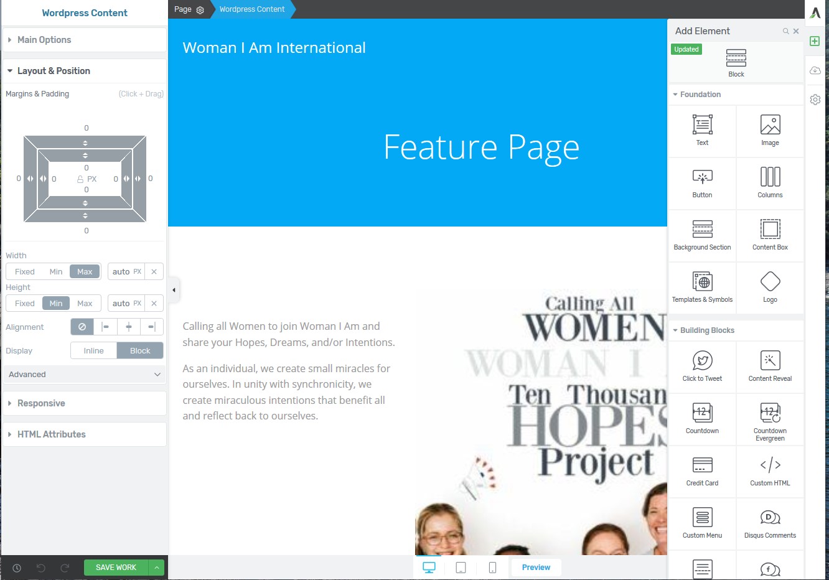Add a Logo element

(x=770, y=288)
